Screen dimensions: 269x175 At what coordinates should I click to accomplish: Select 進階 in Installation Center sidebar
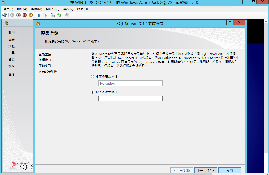[11, 66]
